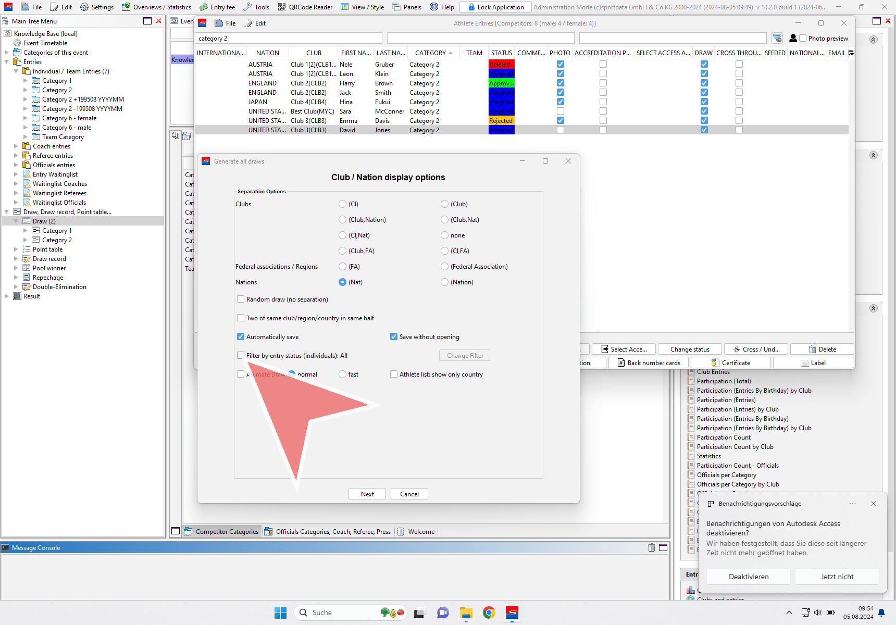Expand the Result tree node

7,296
